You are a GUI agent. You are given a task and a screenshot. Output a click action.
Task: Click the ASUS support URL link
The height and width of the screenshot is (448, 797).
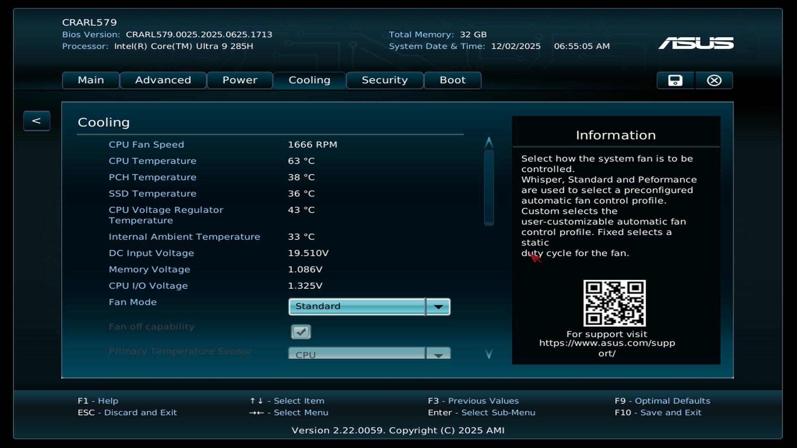607,343
